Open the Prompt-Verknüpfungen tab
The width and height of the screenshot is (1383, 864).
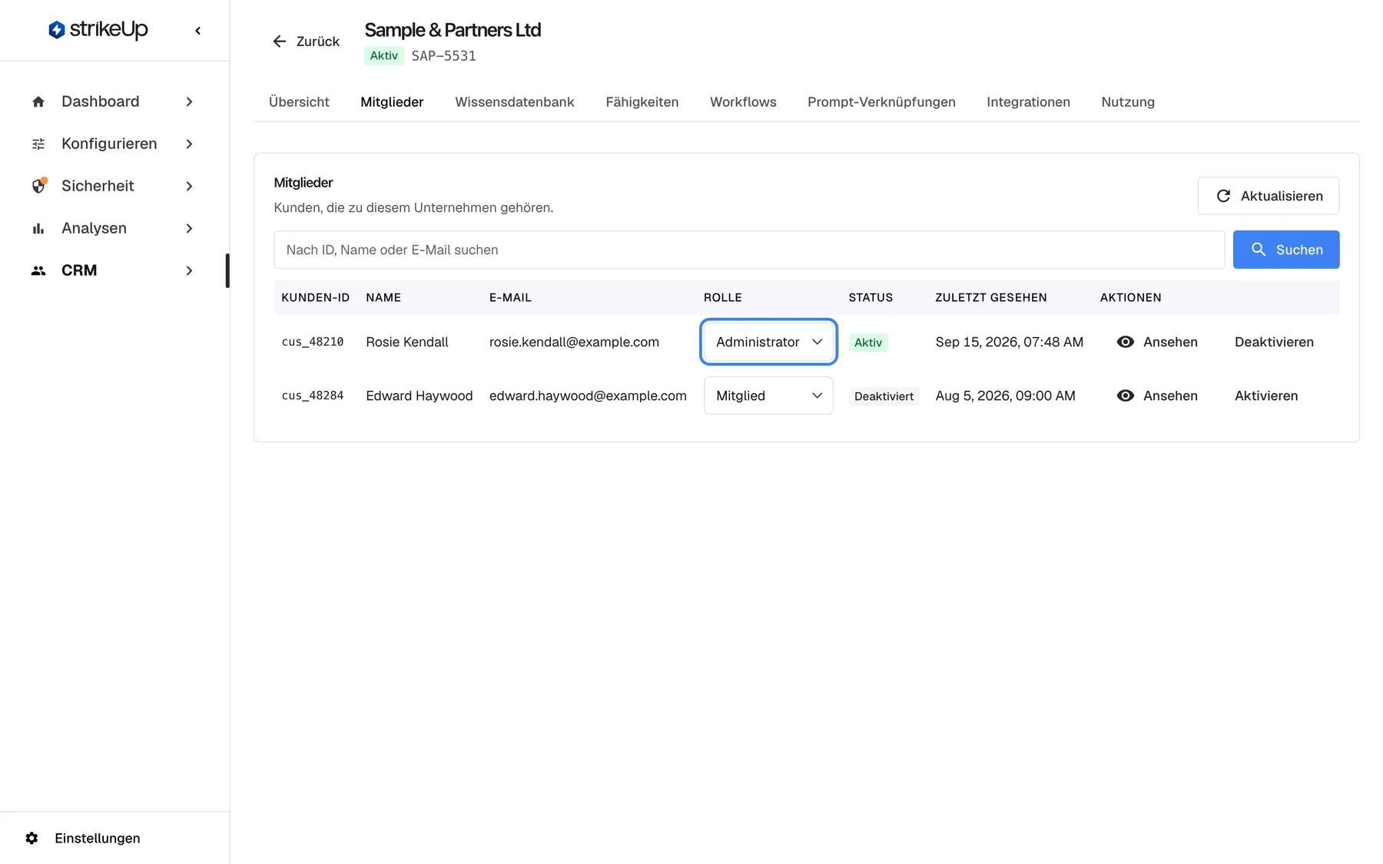tap(881, 102)
